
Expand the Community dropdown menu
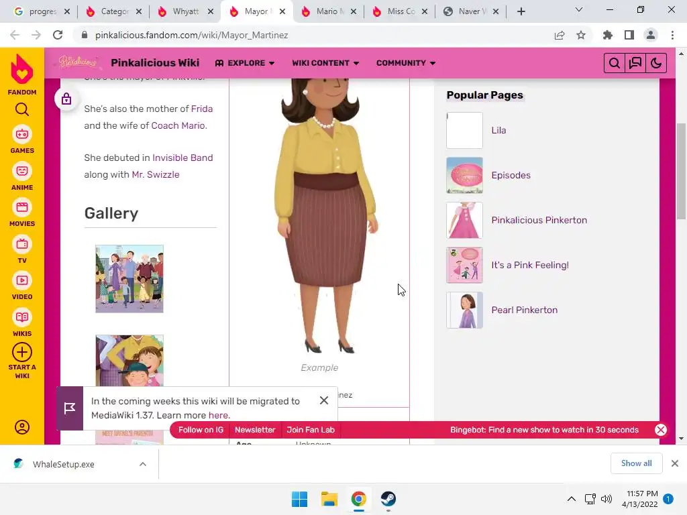click(x=406, y=63)
